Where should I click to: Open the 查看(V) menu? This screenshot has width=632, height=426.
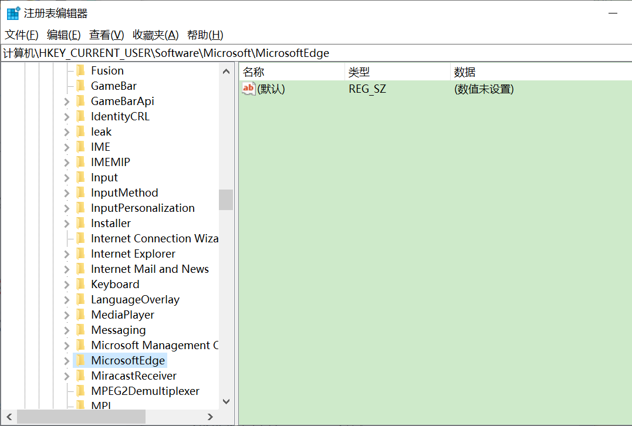106,35
